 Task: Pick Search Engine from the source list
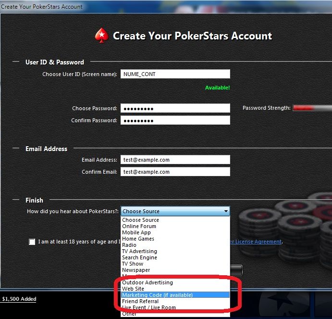tap(175, 257)
